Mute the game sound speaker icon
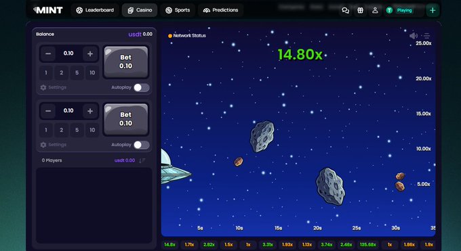Screen dimensions: 461x251 (414, 36)
